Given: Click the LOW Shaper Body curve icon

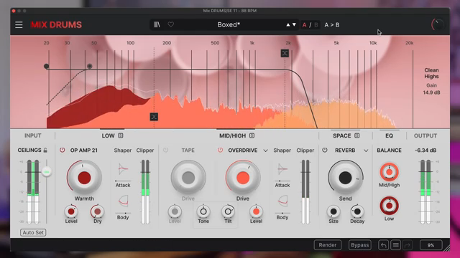Looking at the screenshot, I should (123, 201).
